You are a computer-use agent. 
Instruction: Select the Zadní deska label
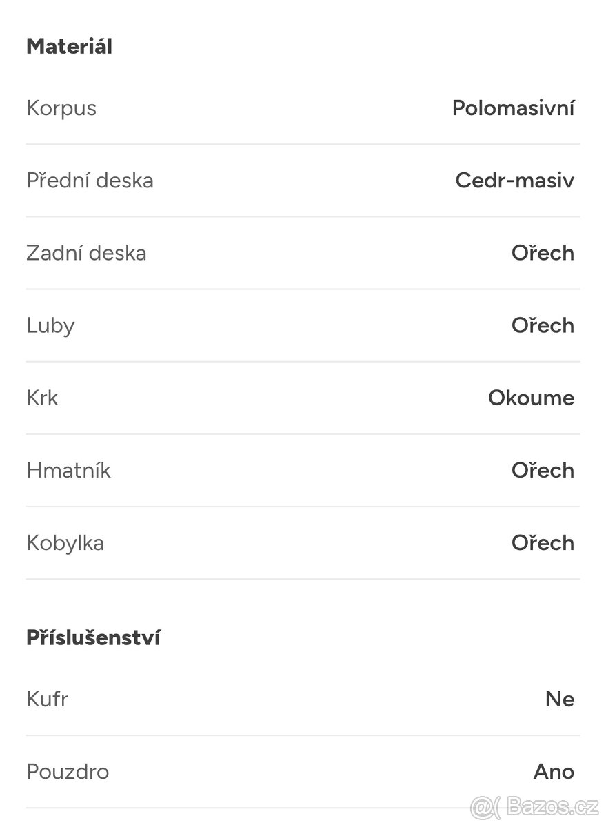pyautogui.click(x=86, y=253)
